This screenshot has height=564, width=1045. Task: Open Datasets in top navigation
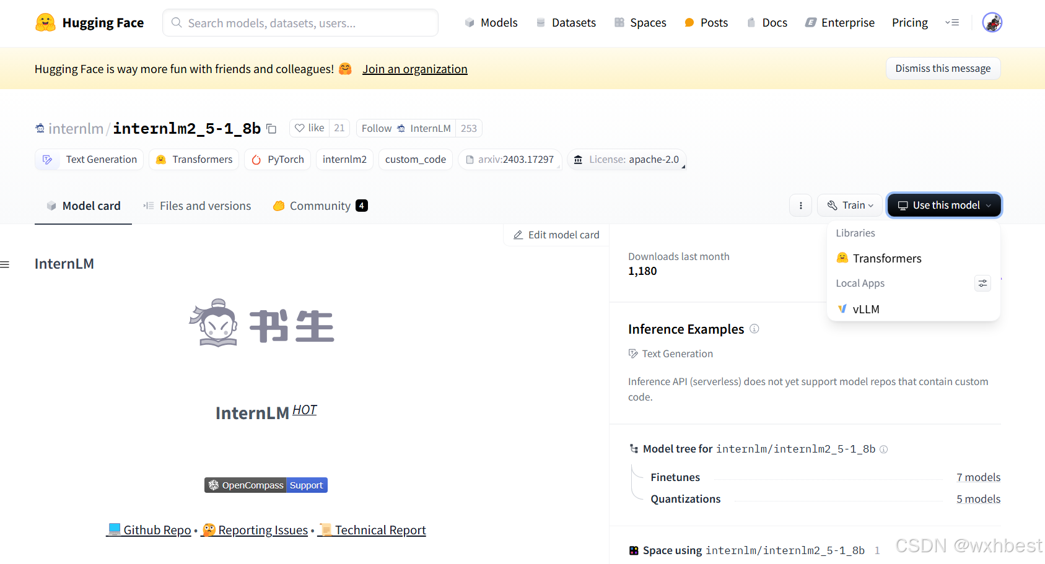click(566, 23)
